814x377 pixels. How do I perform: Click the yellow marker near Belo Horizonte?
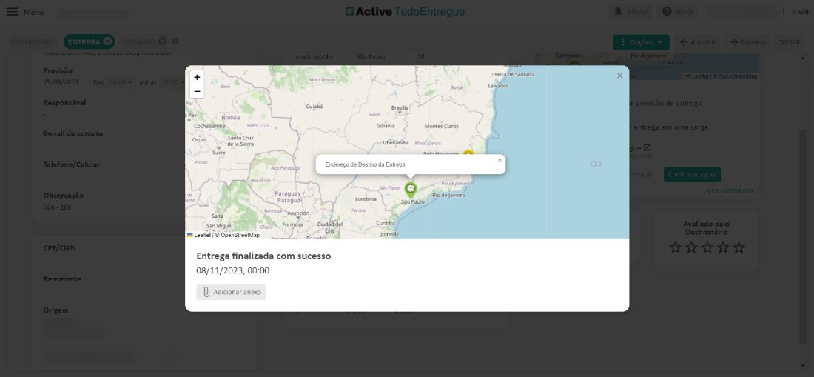(x=468, y=153)
